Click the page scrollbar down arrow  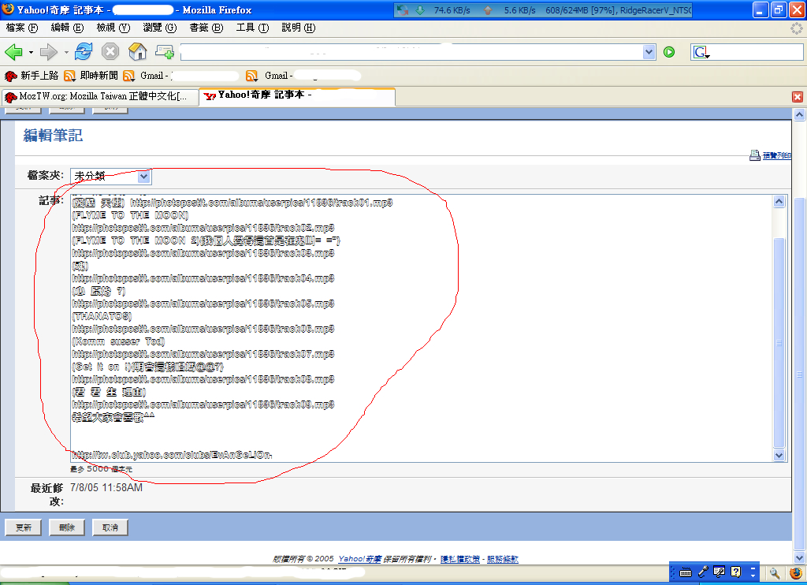(799, 557)
